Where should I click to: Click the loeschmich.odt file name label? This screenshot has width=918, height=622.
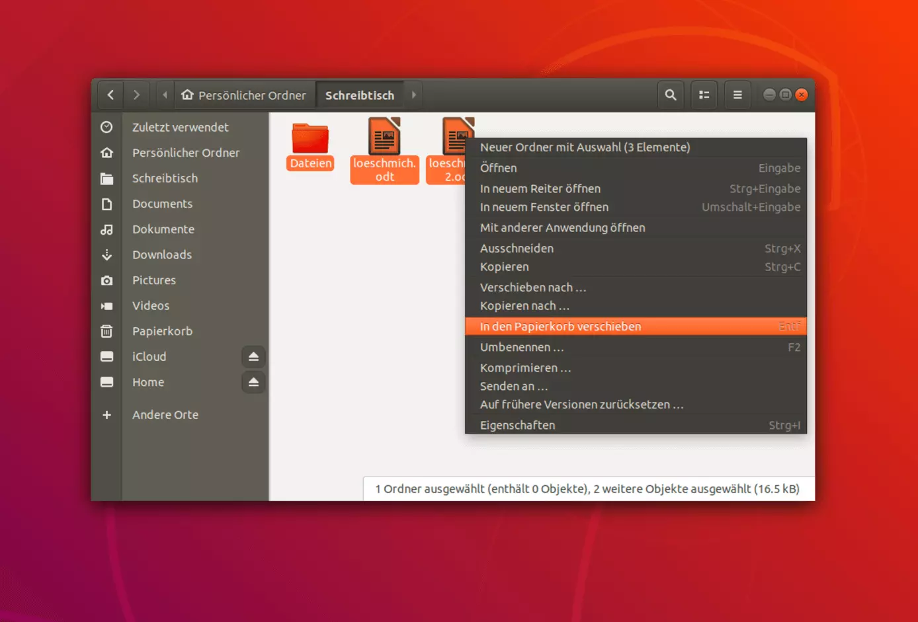(x=384, y=170)
